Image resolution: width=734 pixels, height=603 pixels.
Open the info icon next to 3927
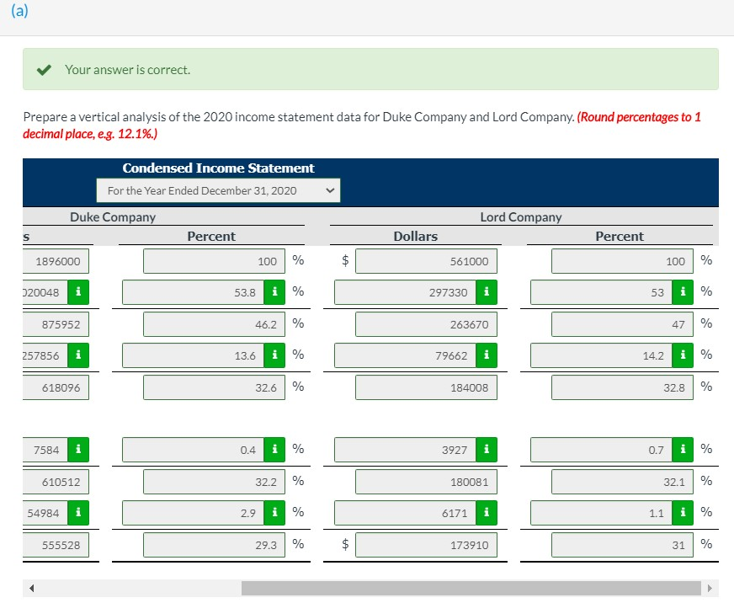click(x=487, y=449)
